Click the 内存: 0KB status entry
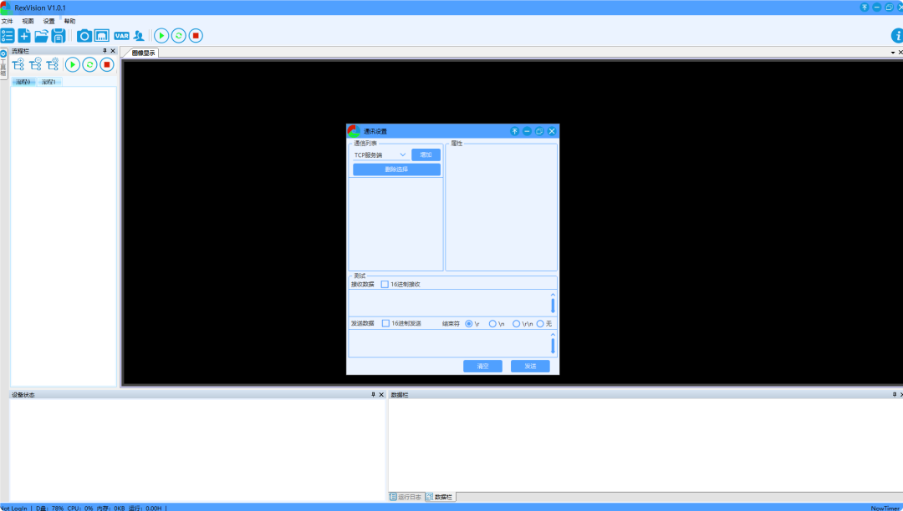The width and height of the screenshot is (903, 511). [x=110, y=508]
